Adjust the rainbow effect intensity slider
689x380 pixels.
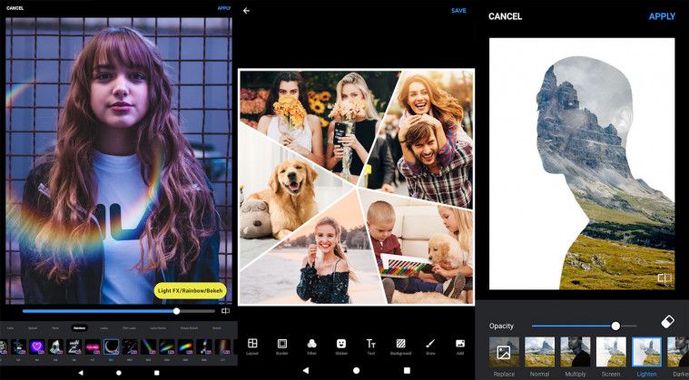tap(119, 311)
